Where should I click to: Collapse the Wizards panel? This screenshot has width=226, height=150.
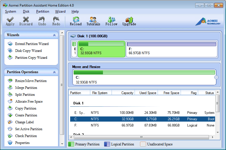point(54,35)
